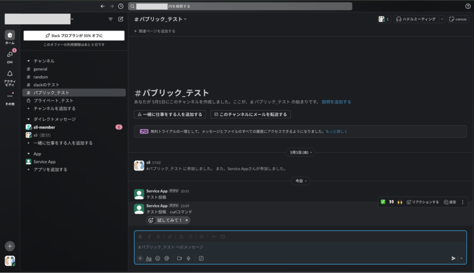
Task: Open the 5月1日(水) date dropdown
Action: click(x=300, y=152)
